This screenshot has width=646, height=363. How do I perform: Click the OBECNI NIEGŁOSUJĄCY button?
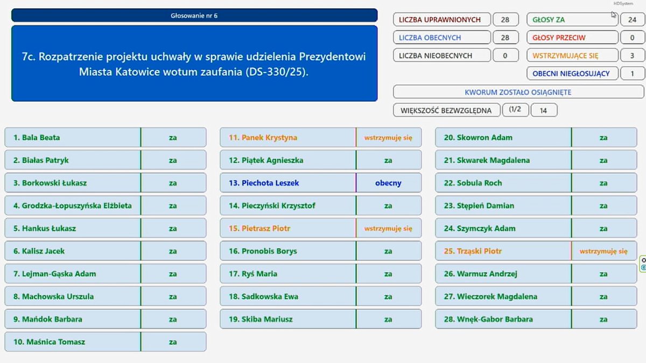pyautogui.click(x=572, y=73)
